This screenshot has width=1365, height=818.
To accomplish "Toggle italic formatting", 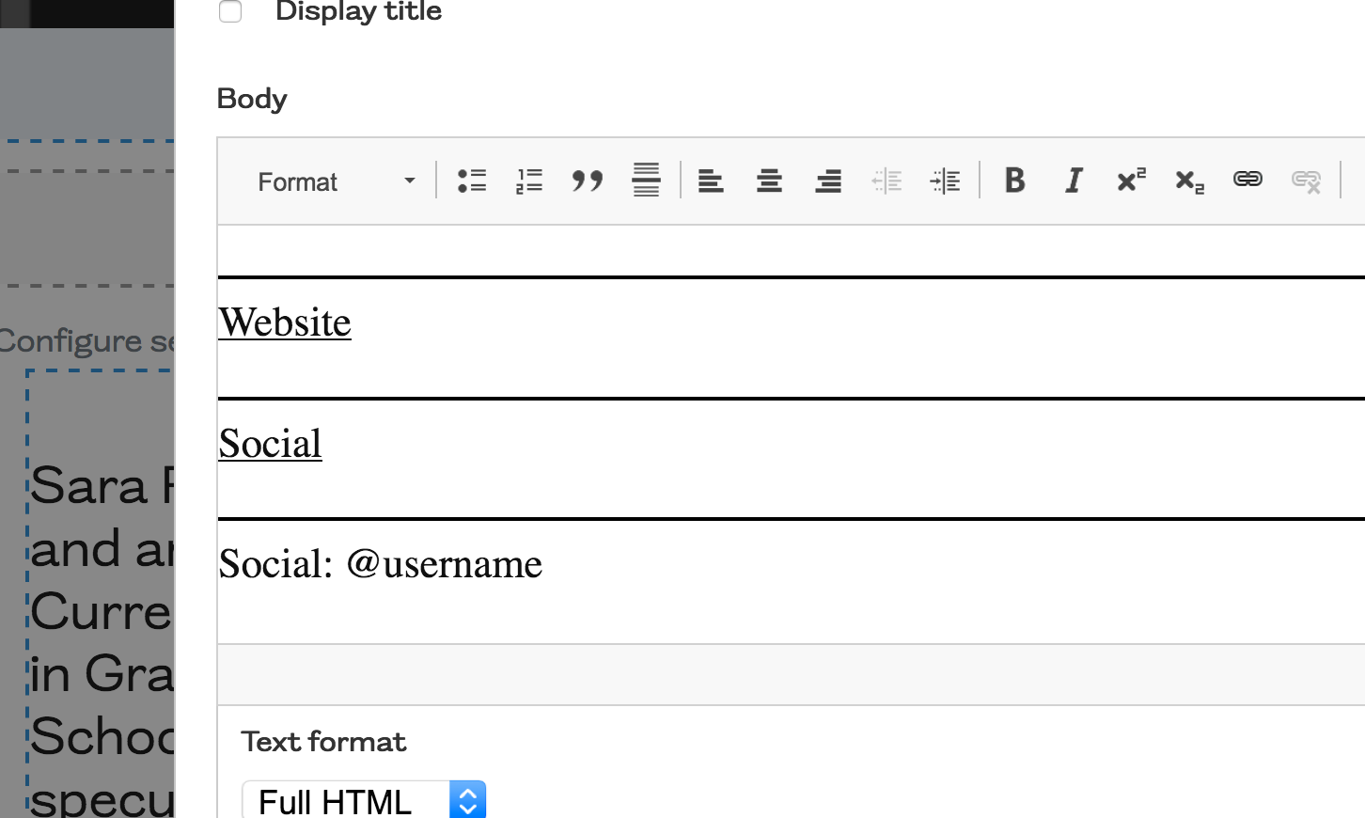I will point(1073,181).
